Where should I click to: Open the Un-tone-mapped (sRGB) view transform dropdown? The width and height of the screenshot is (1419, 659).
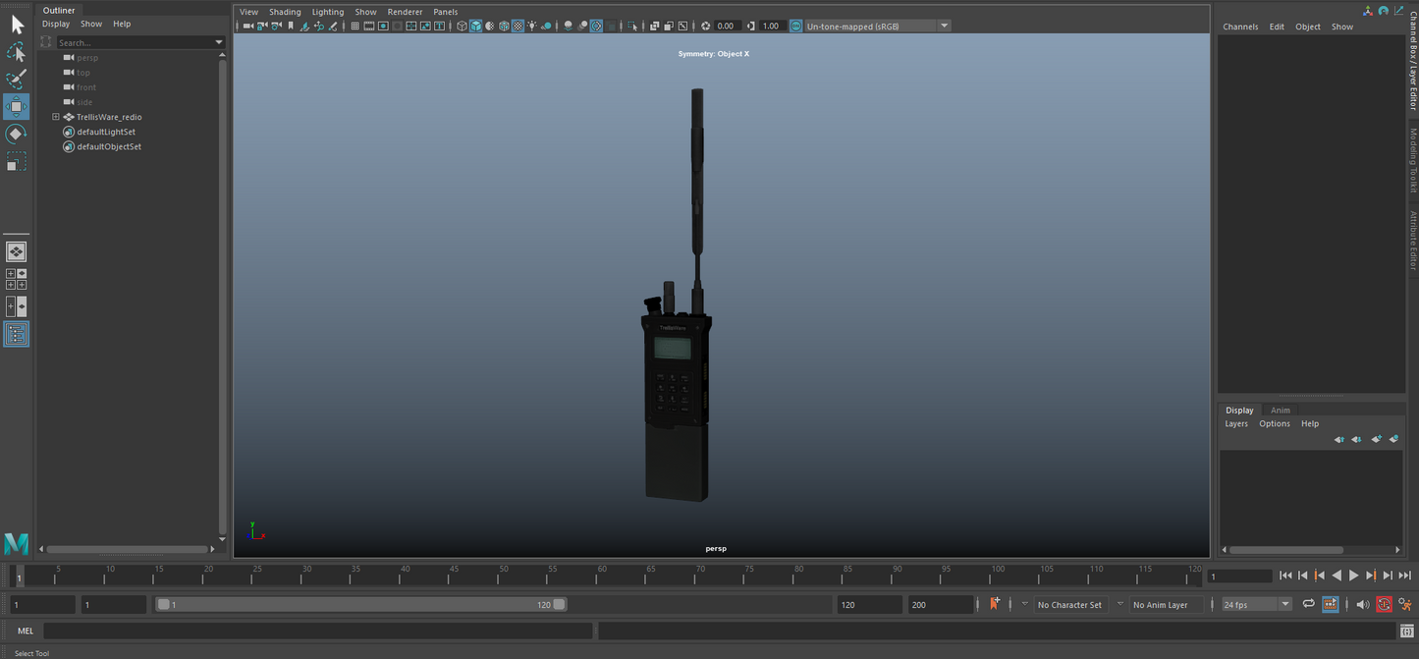(x=944, y=27)
